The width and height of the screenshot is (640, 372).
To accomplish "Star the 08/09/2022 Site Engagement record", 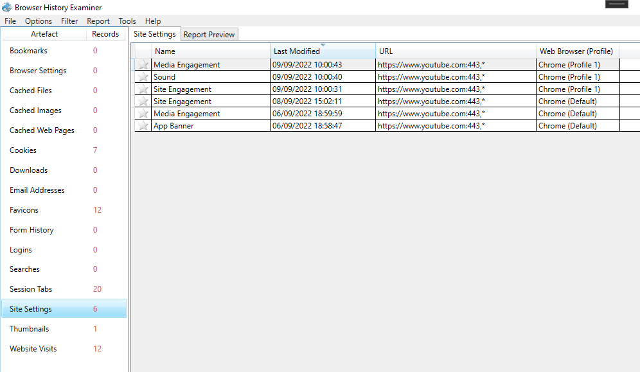I will [142, 101].
